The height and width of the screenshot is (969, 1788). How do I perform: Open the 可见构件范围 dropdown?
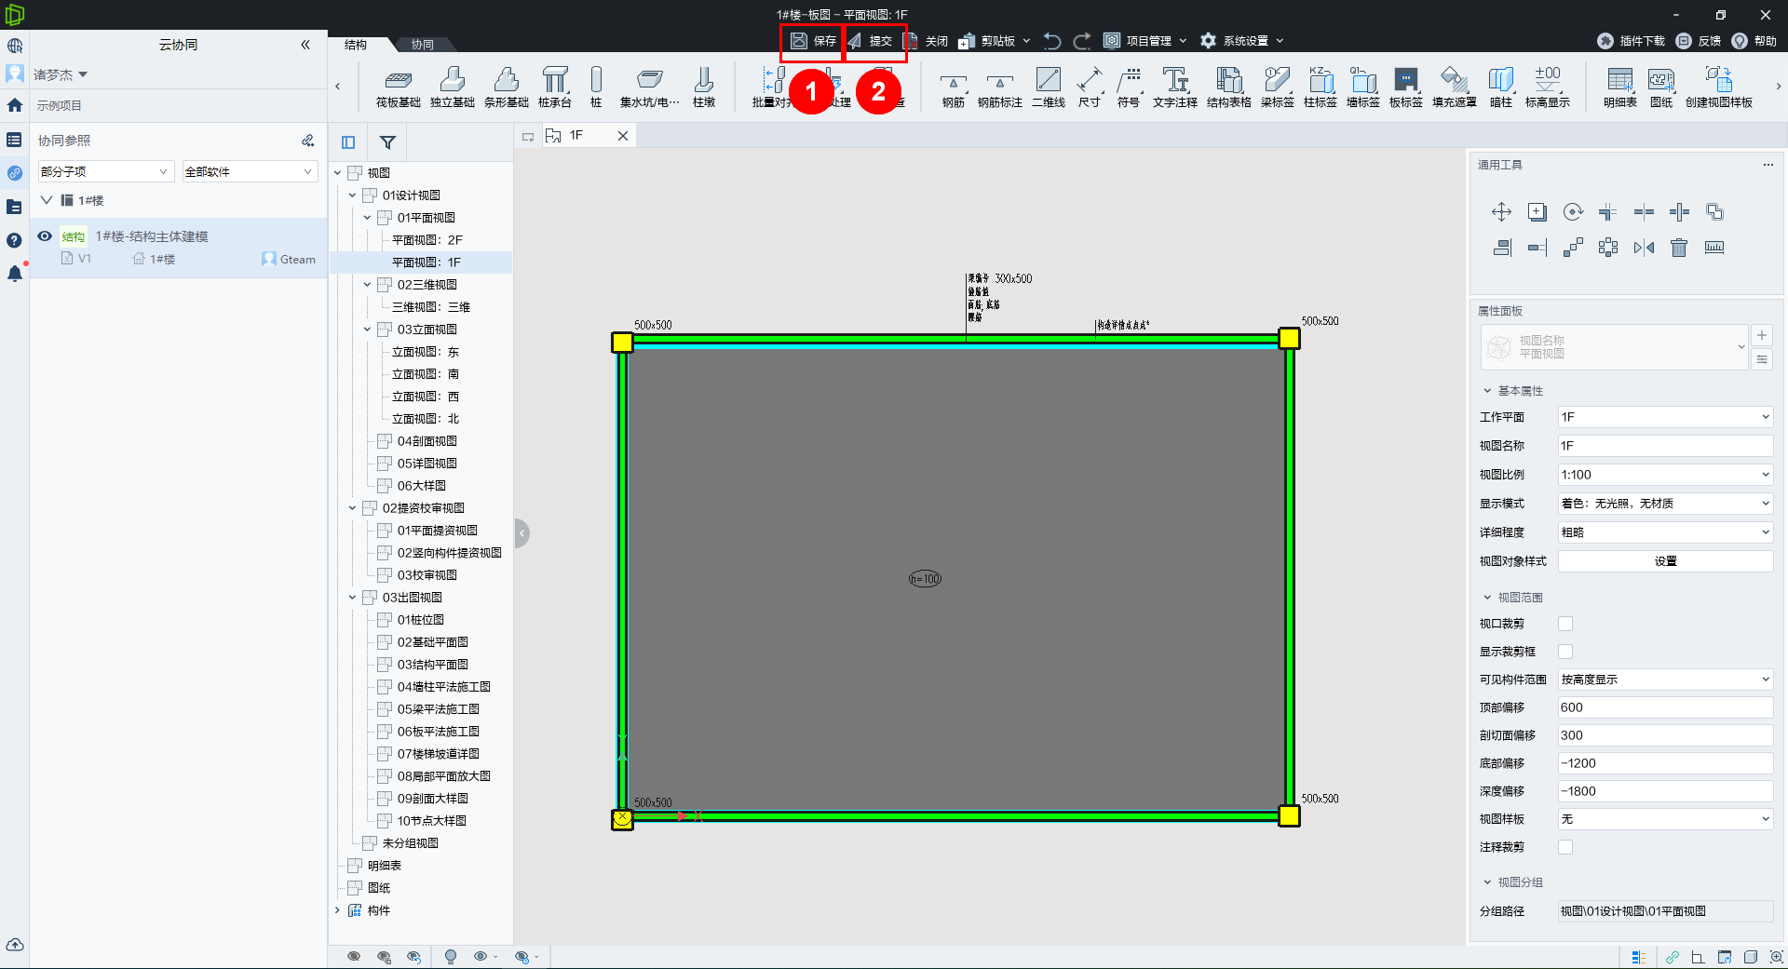[x=1665, y=680]
